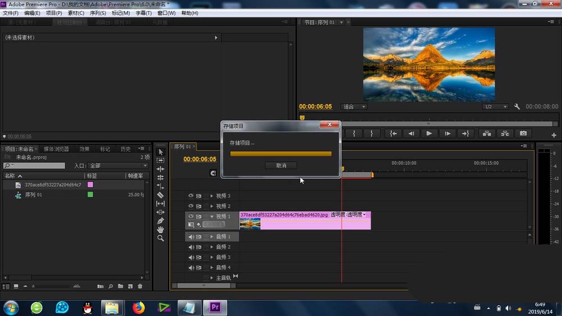Select the Slip tool
This screenshot has height=316, width=562.
point(161,204)
